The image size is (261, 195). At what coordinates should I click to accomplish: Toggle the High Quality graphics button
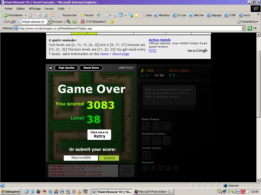pos(66,68)
